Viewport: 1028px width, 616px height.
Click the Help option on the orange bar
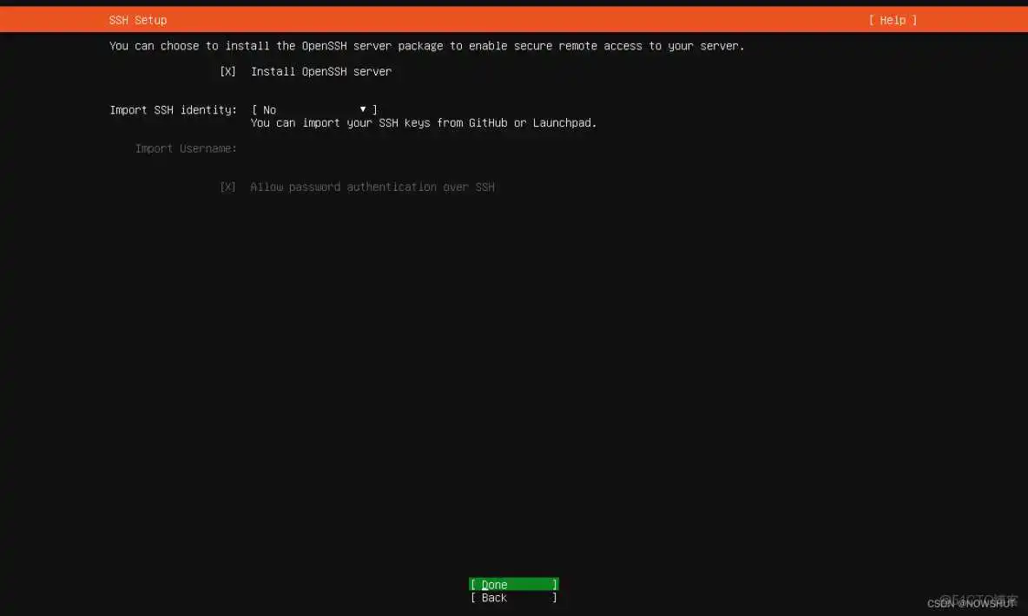tap(893, 19)
